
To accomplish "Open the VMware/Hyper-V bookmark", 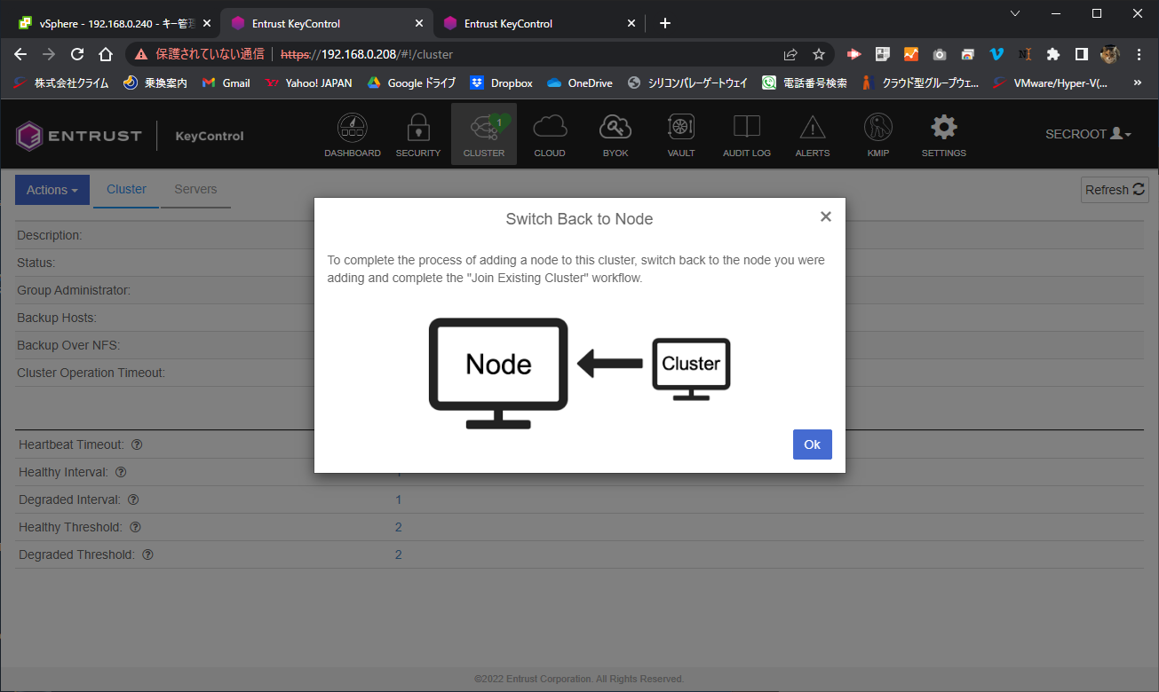I will tap(1051, 83).
